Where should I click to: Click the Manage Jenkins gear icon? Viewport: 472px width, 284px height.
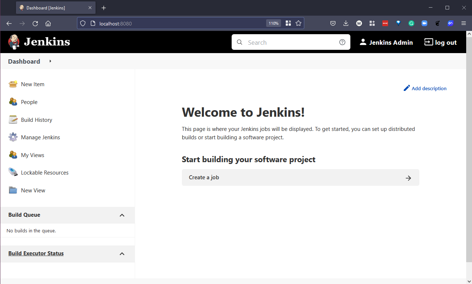[13, 137]
